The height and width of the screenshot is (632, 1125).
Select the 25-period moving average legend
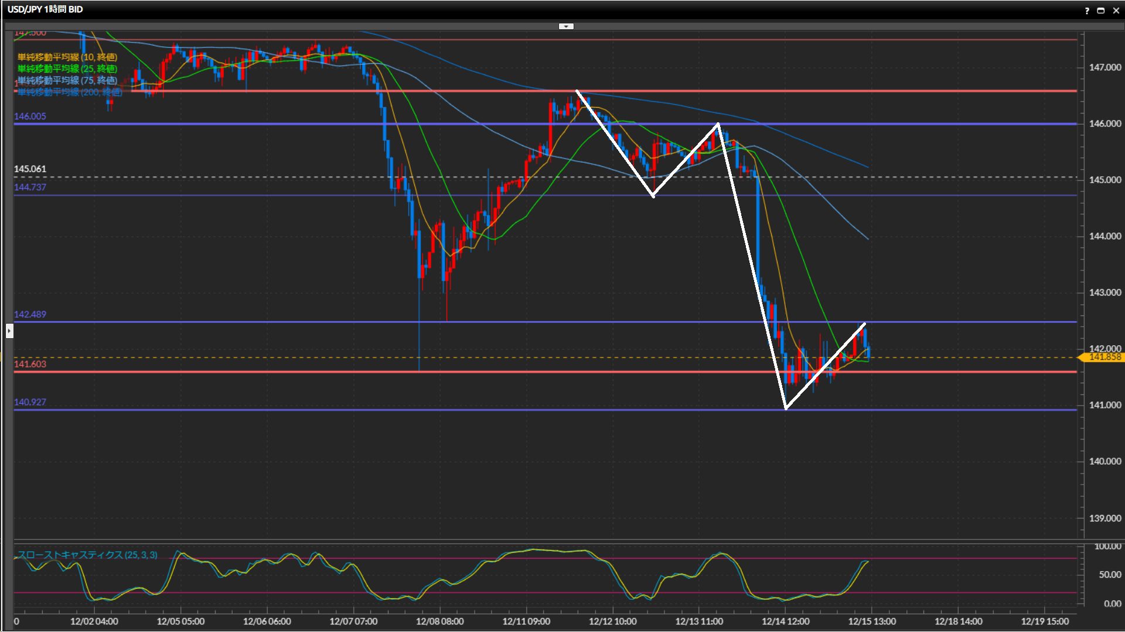tap(67, 68)
